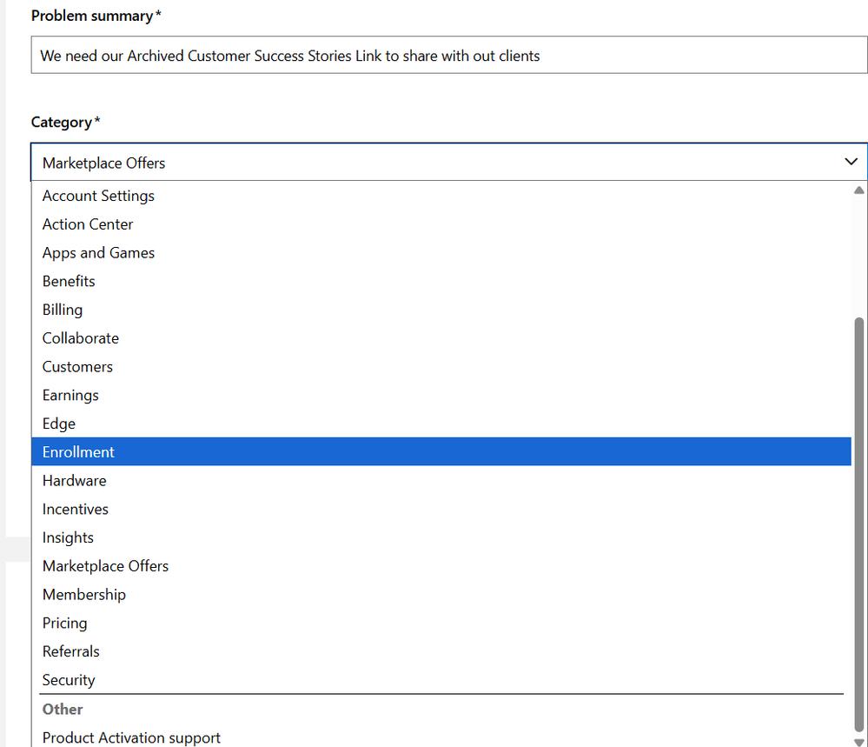Select Pricing from the category list
The image size is (868, 747).
(441, 623)
